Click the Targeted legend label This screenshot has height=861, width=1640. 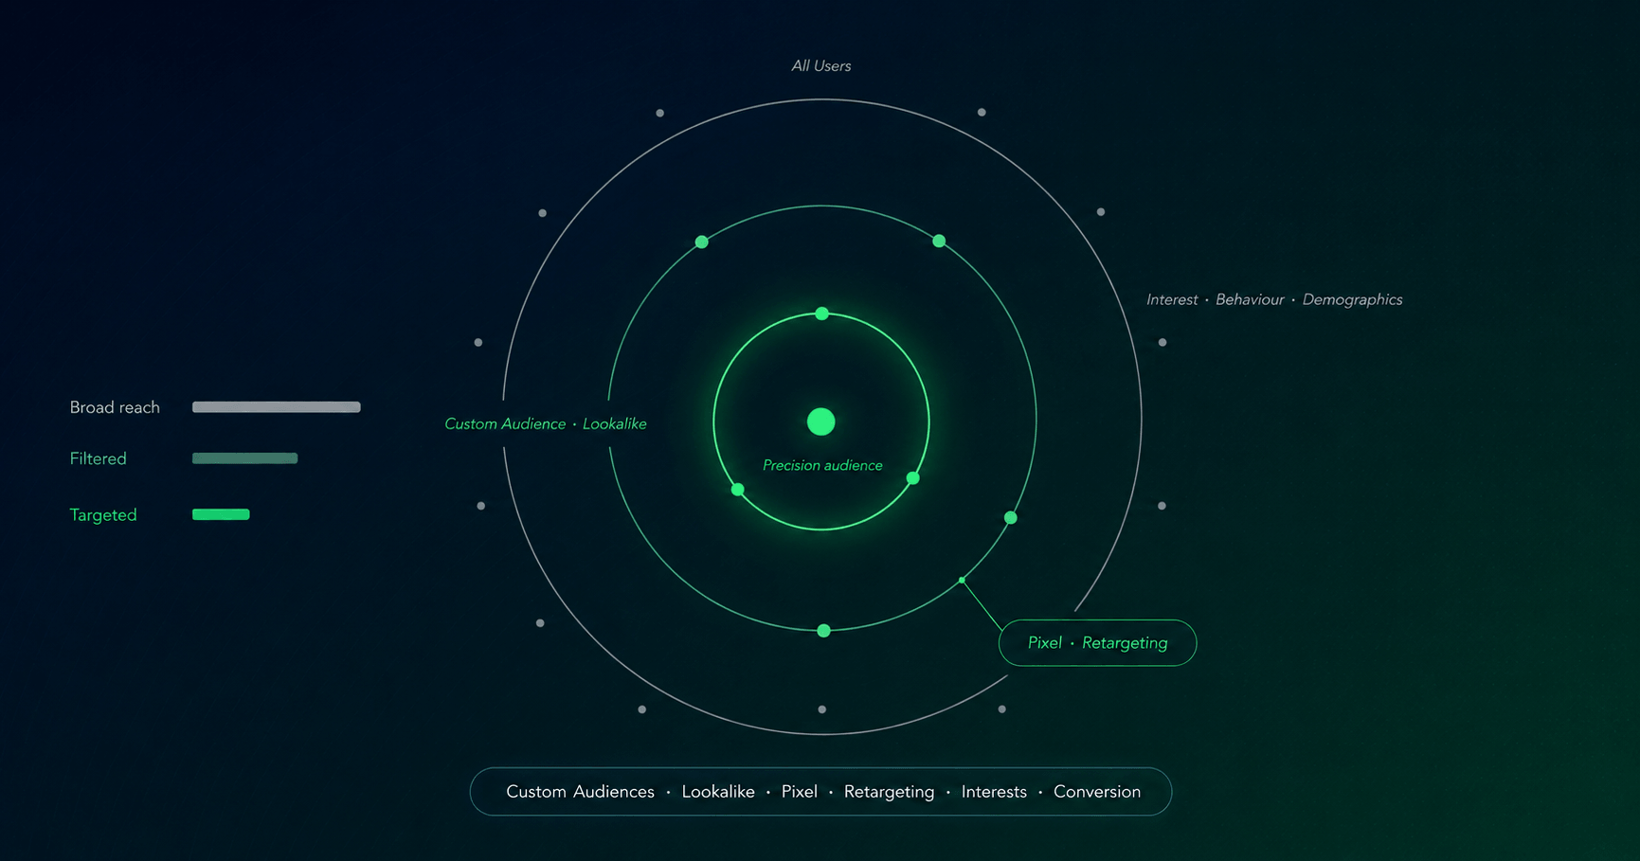[103, 514]
